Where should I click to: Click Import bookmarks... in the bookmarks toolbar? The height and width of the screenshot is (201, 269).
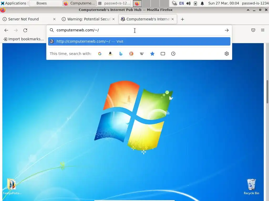tap(24, 39)
